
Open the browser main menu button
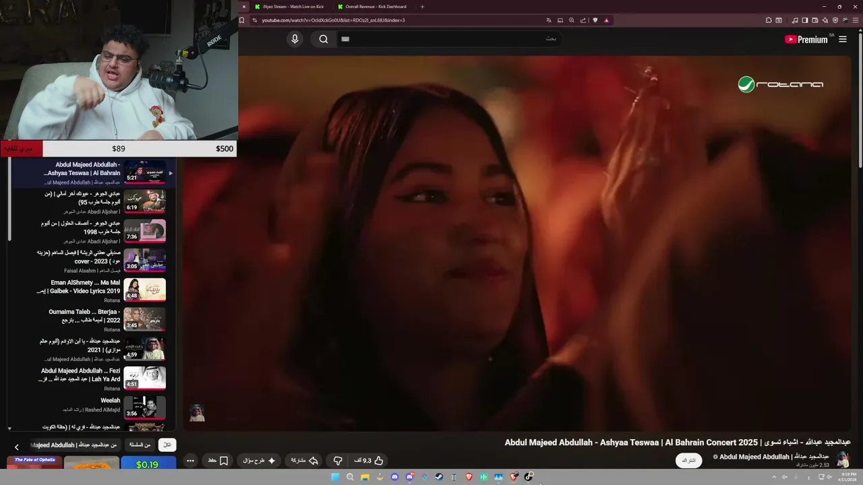[x=856, y=20]
